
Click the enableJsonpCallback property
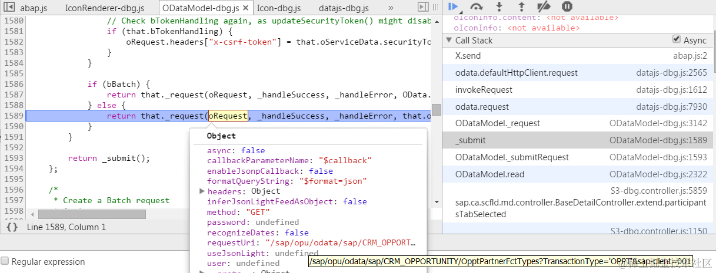point(270,171)
